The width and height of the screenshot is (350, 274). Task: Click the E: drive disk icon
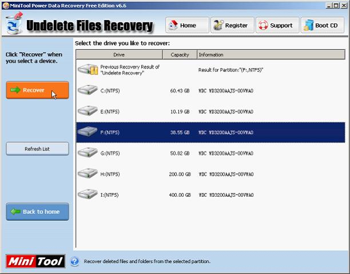pyautogui.click(x=87, y=111)
